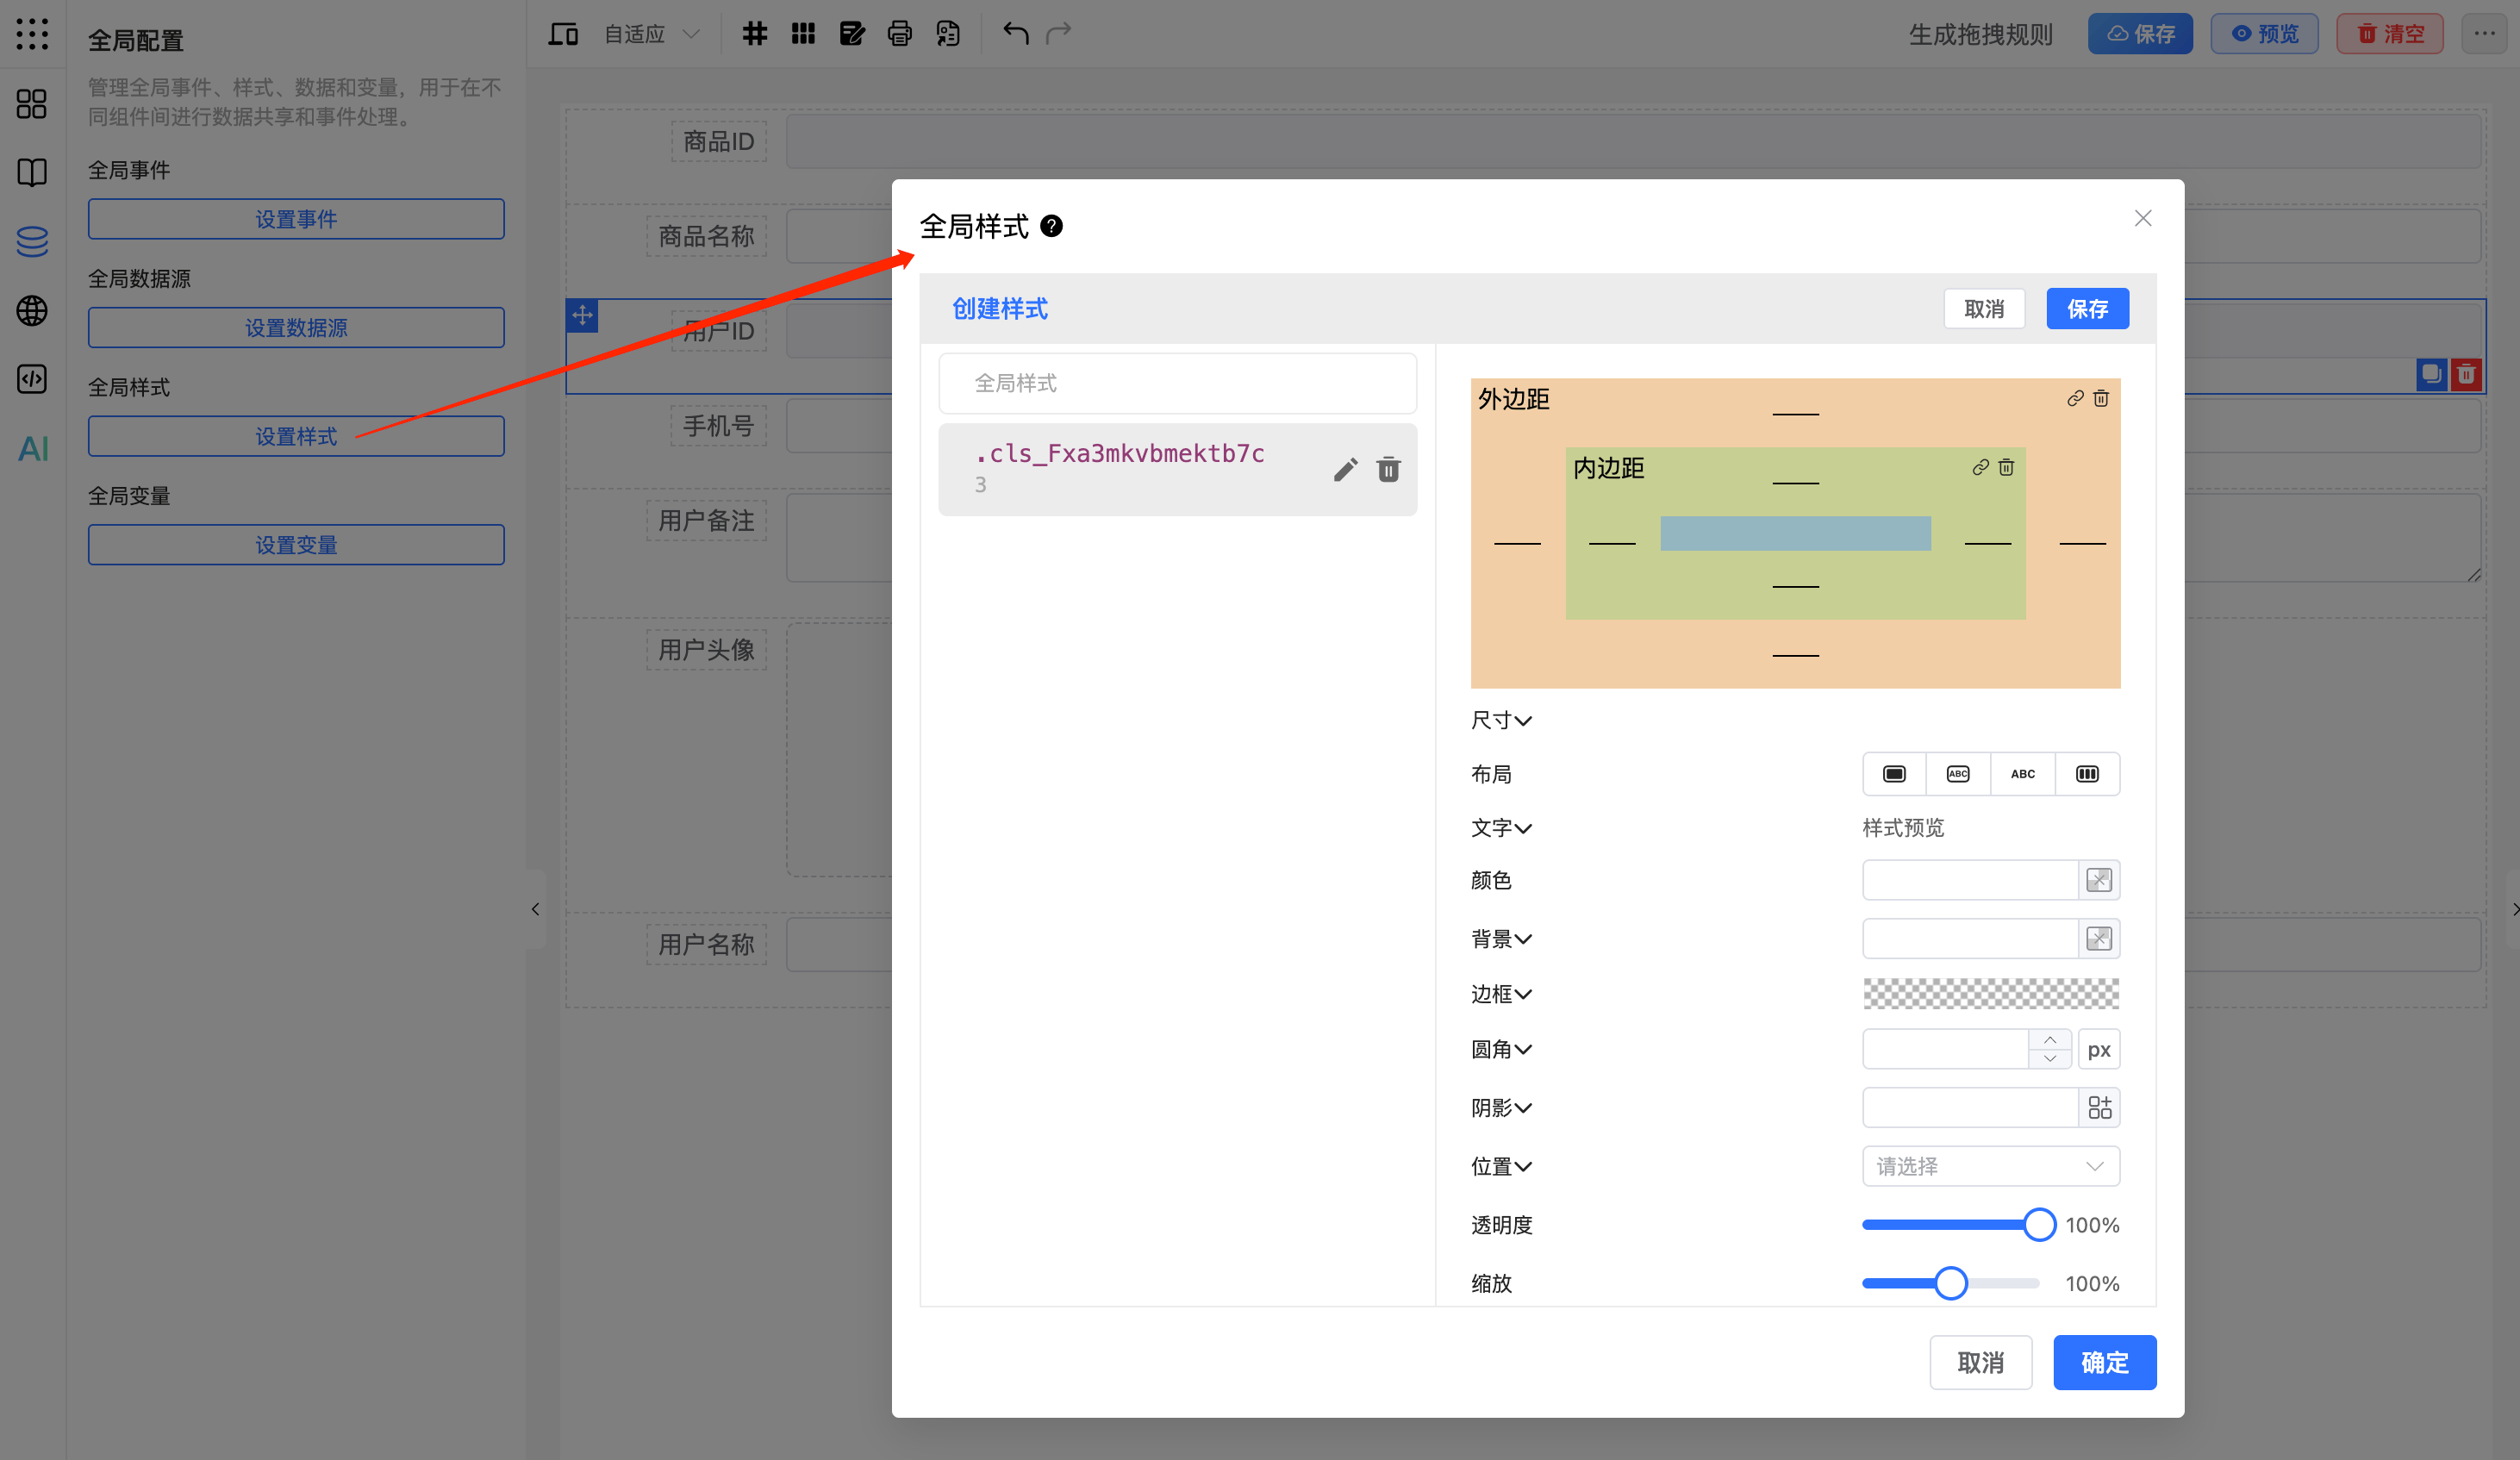
Task: Click the 透明度 slider handle
Action: [x=2039, y=1225]
